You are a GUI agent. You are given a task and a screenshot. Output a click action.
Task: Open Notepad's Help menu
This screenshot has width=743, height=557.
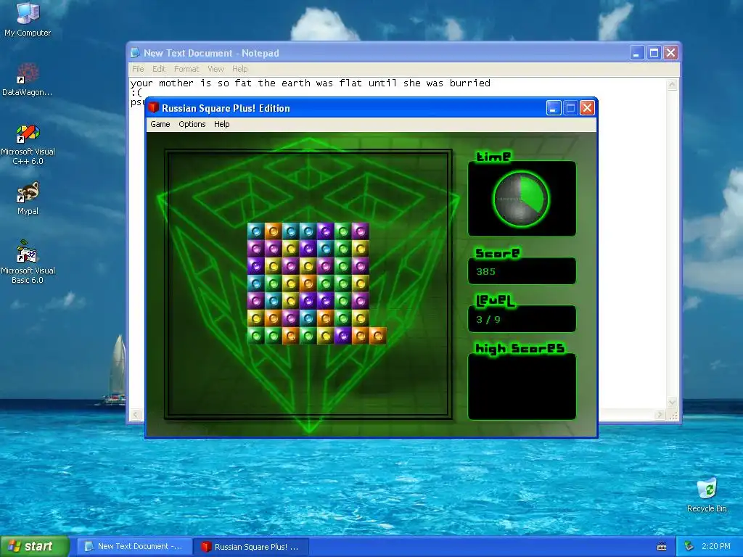tap(239, 69)
